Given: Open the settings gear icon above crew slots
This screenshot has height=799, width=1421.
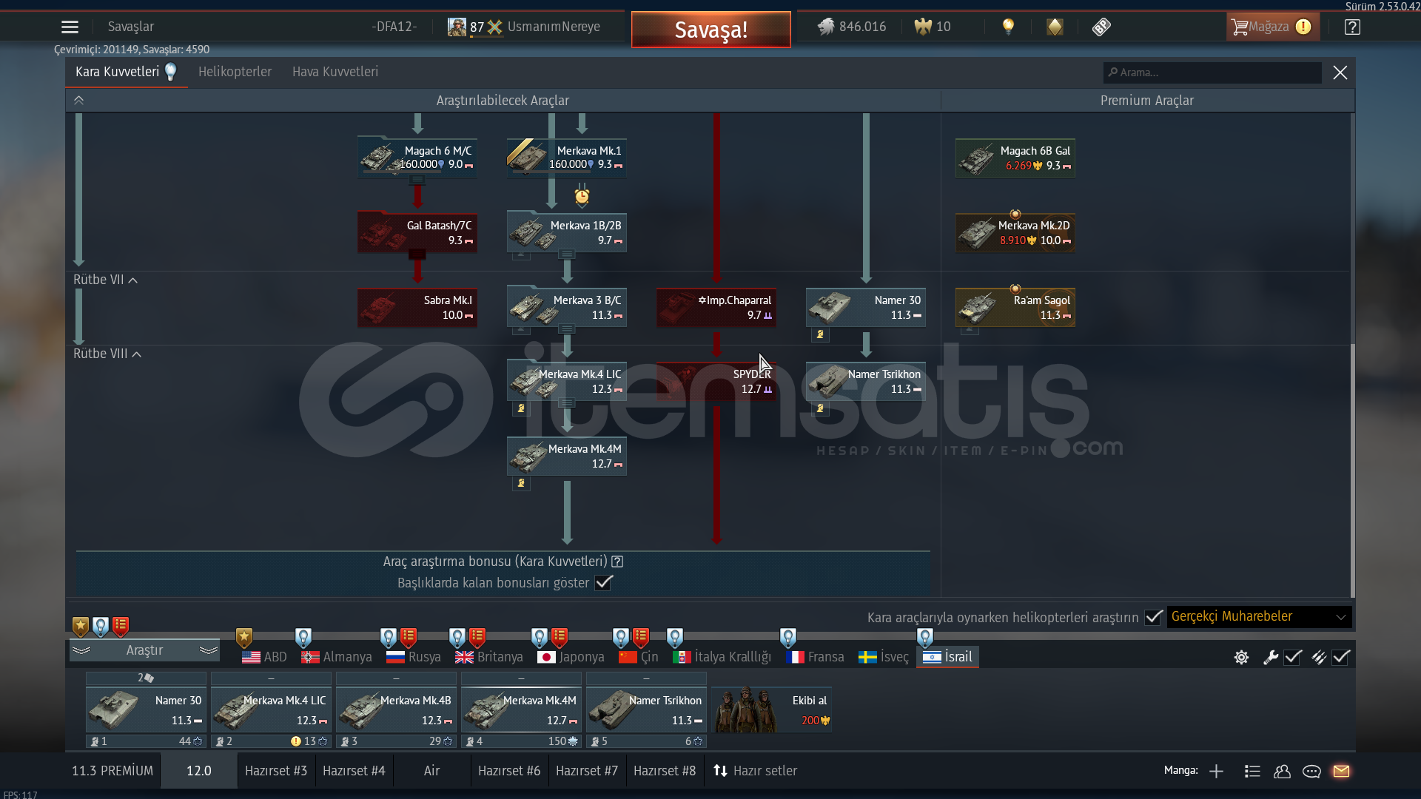Looking at the screenshot, I should click(1241, 657).
